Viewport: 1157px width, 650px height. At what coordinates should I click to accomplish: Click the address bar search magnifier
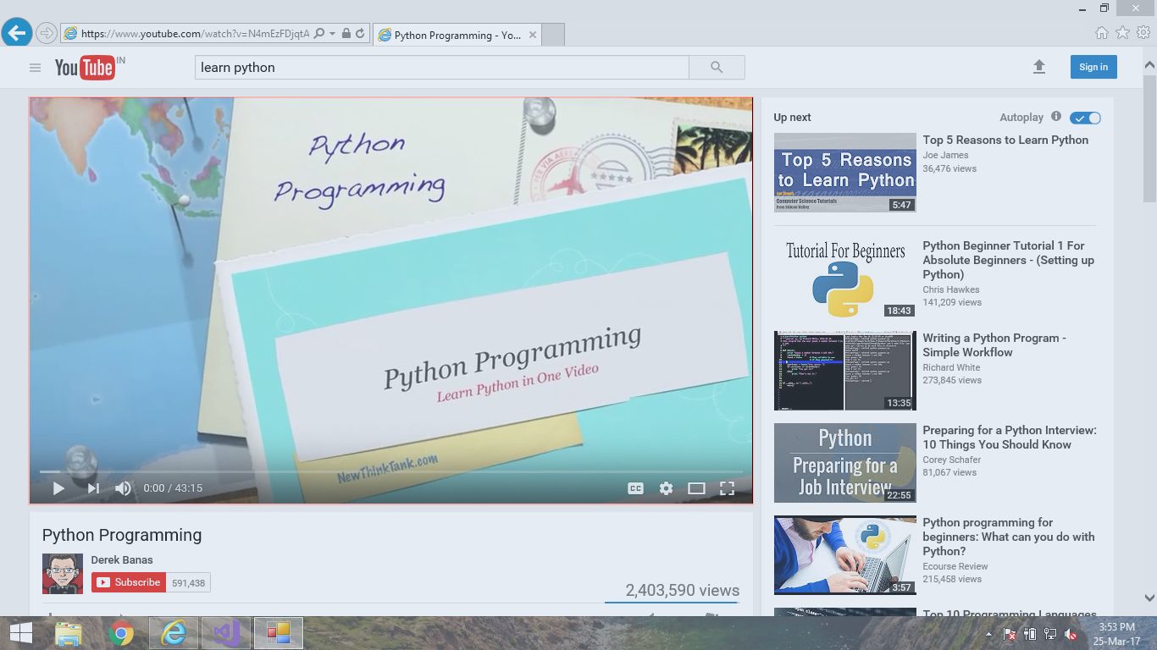tap(319, 34)
